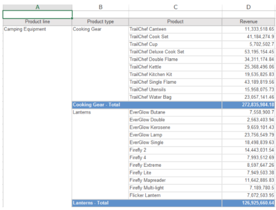Click the Lanterns - Total row label

pyautogui.click(x=147, y=203)
